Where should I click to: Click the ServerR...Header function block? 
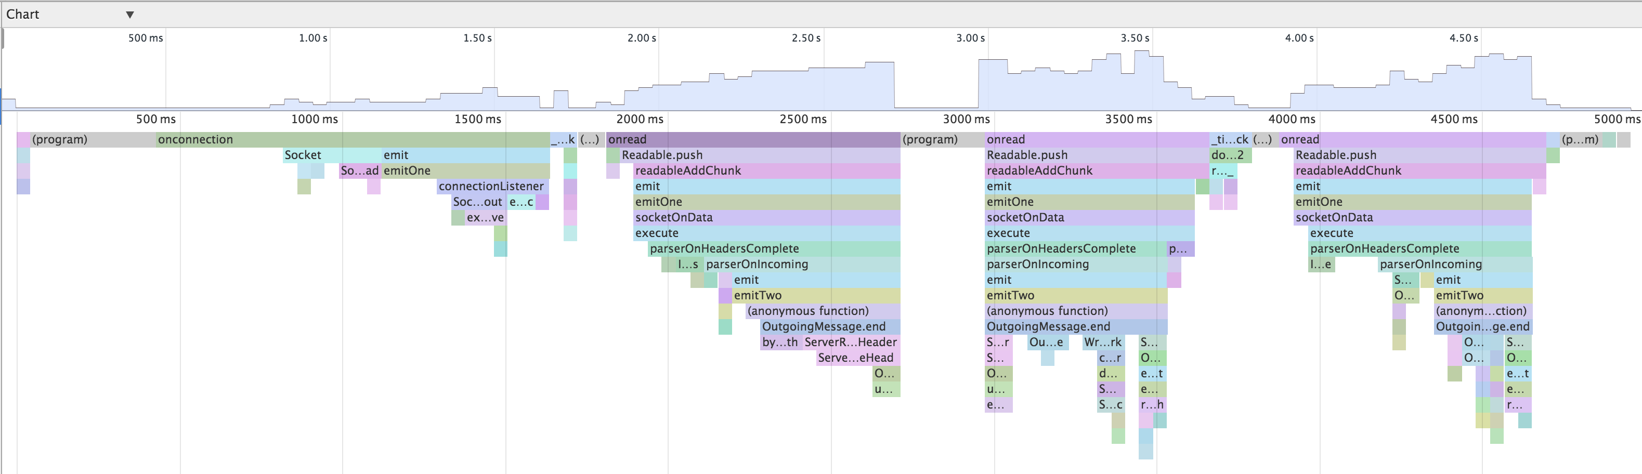[850, 343]
